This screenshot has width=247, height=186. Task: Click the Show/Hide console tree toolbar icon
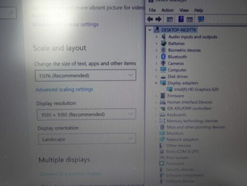coord(170,19)
